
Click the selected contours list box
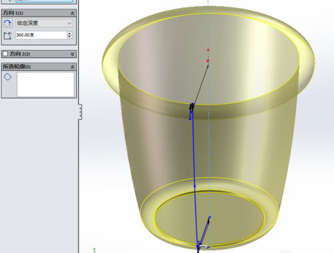coord(45,85)
